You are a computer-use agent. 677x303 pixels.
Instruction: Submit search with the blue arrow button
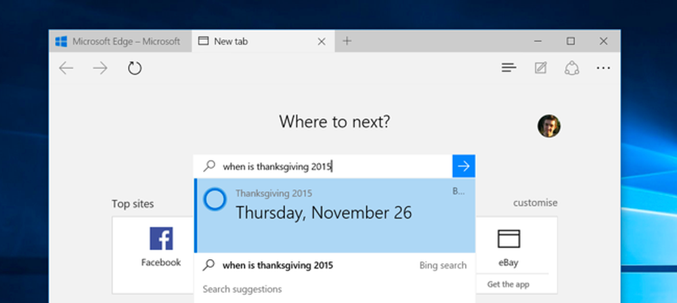464,166
